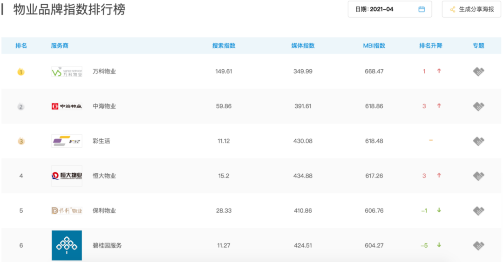Open the 专题 icon for 恒大物业
Screen dimensions: 503x262
478,176
